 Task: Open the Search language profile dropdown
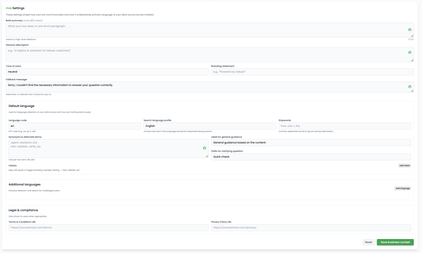tap(210, 126)
